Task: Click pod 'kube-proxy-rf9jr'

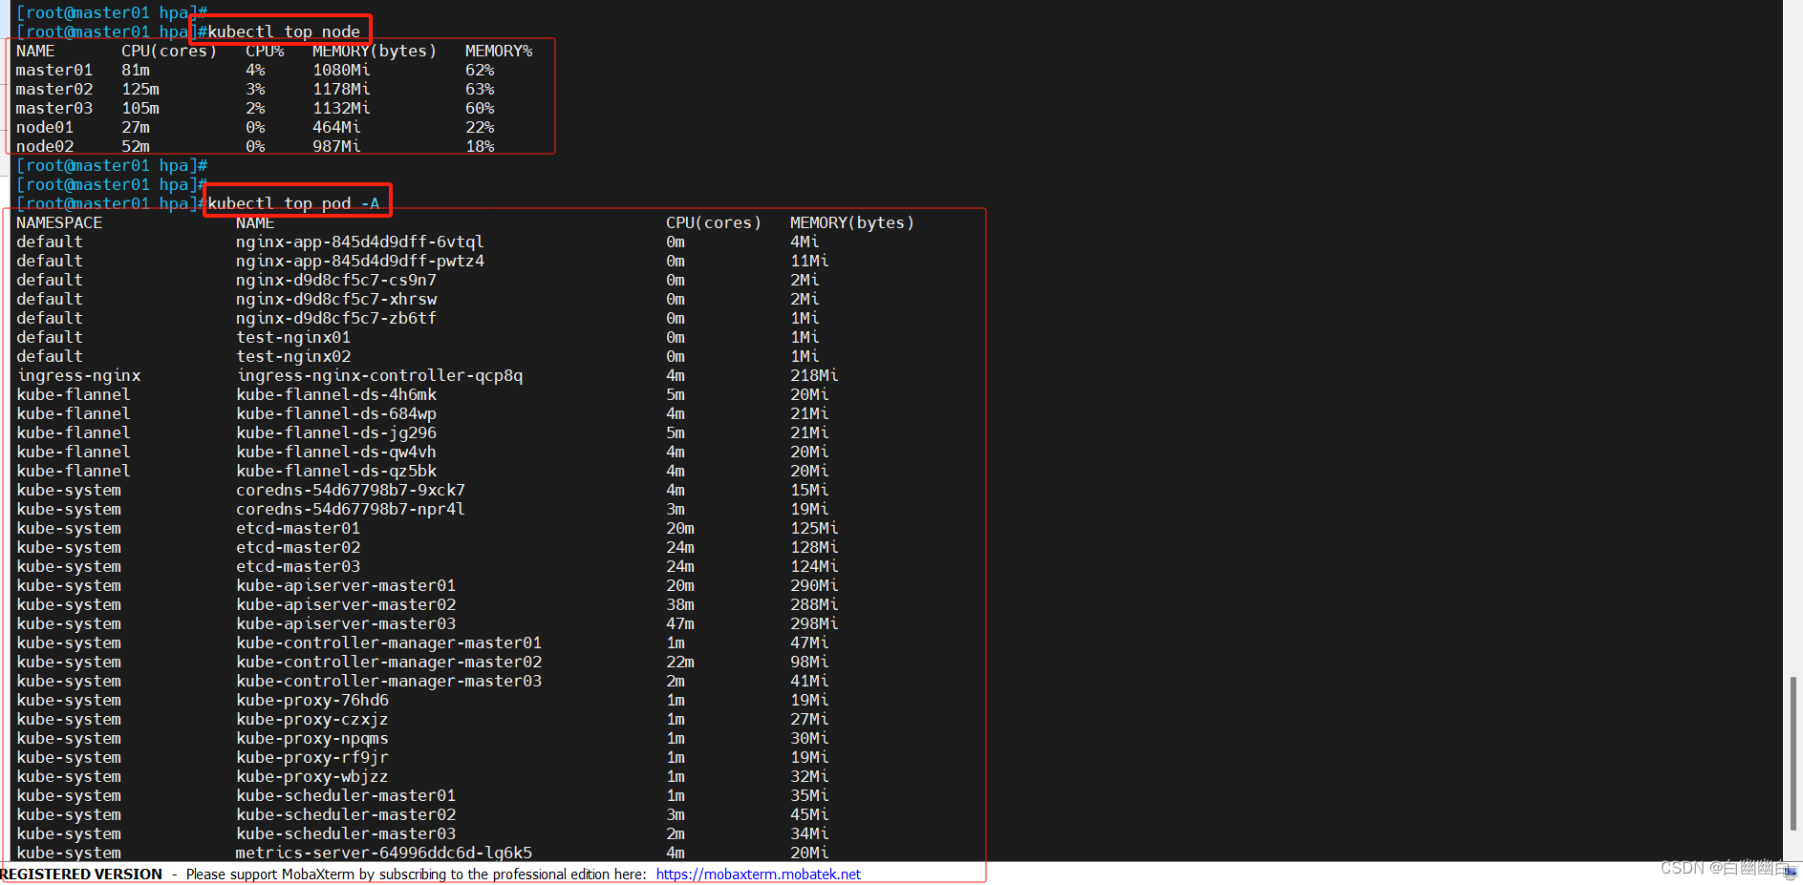Action: [x=312, y=757]
